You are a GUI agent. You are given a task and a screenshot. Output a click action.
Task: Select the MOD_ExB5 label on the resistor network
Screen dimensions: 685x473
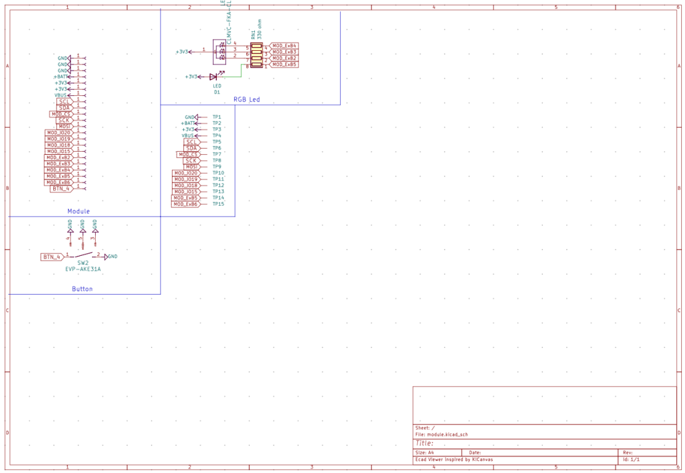284,64
